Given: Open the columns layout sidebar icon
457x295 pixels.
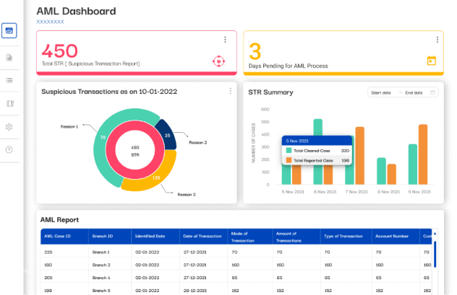Looking at the screenshot, I should (10, 103).
